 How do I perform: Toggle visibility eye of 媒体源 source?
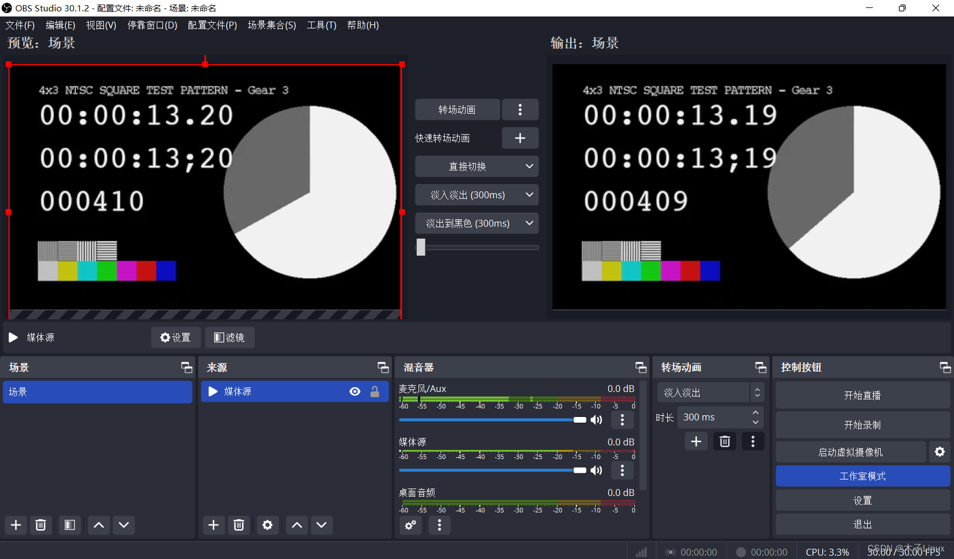tap(355, 391)
